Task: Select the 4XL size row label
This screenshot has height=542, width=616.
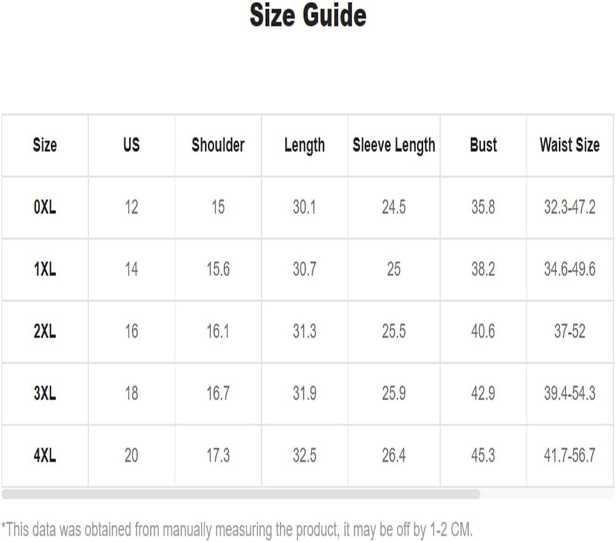Action: [x=45, y=455]
